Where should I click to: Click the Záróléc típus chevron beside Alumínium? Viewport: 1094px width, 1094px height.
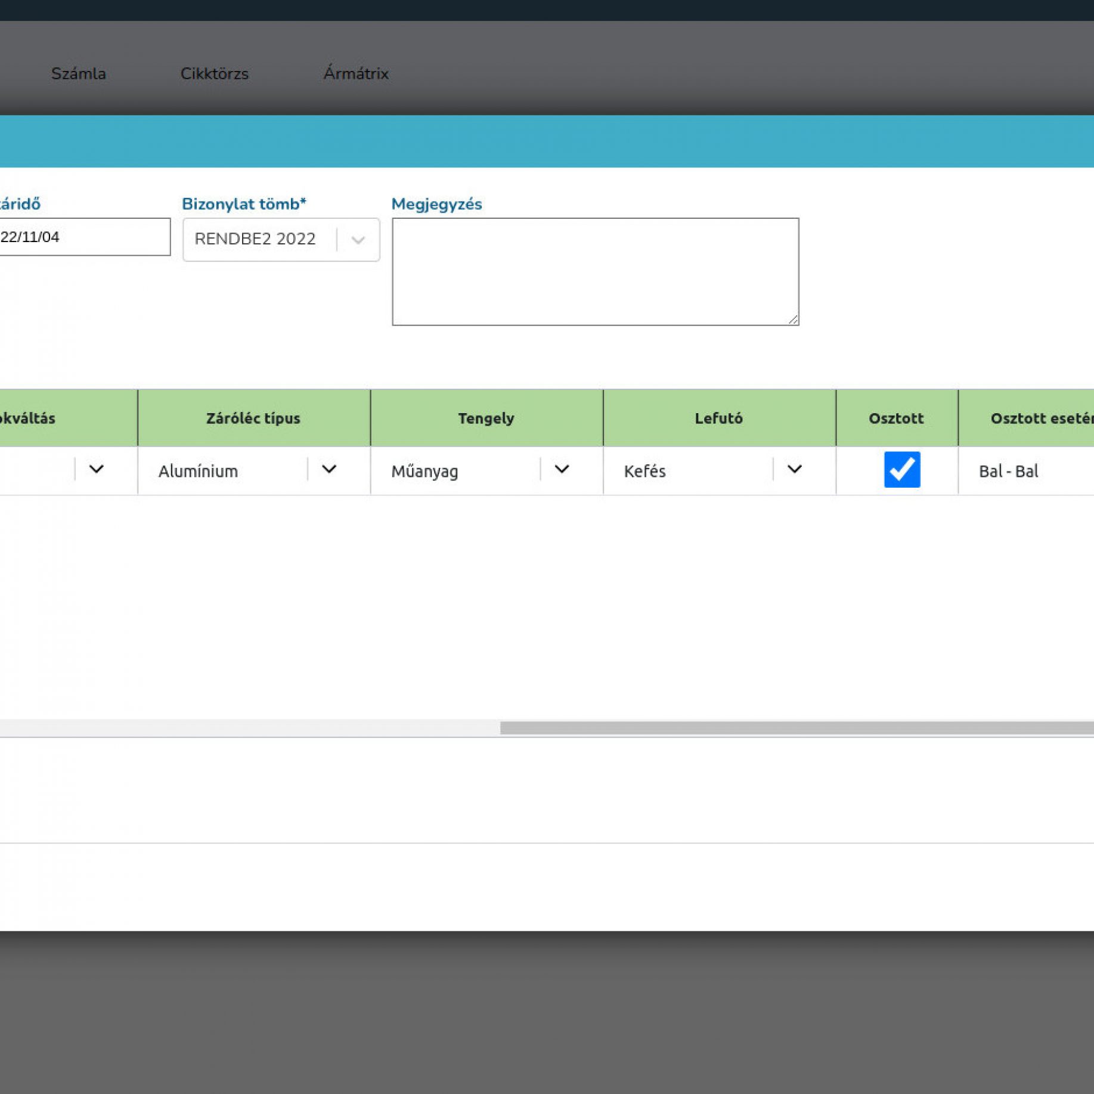click(329, 470)
